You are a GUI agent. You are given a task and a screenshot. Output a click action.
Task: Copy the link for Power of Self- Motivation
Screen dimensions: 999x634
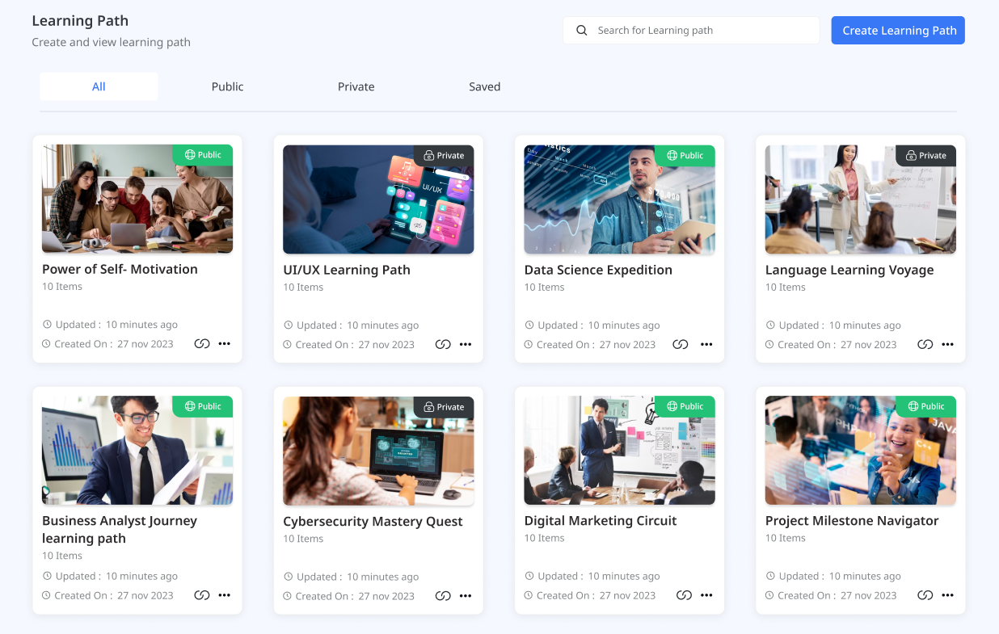201,343
